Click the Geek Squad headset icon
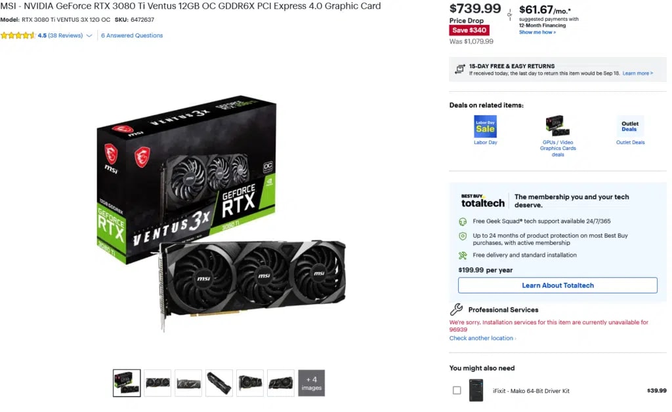 pos(463,221)
